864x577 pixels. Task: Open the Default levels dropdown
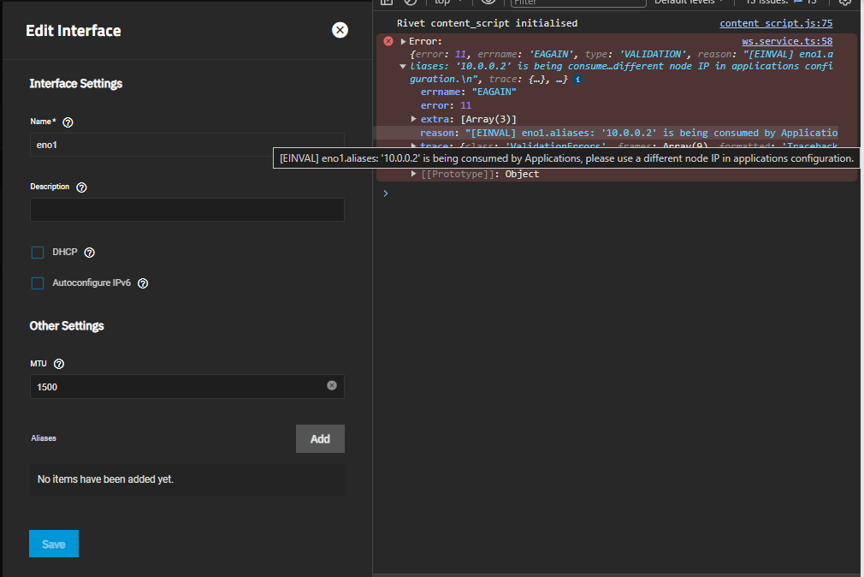689,3
